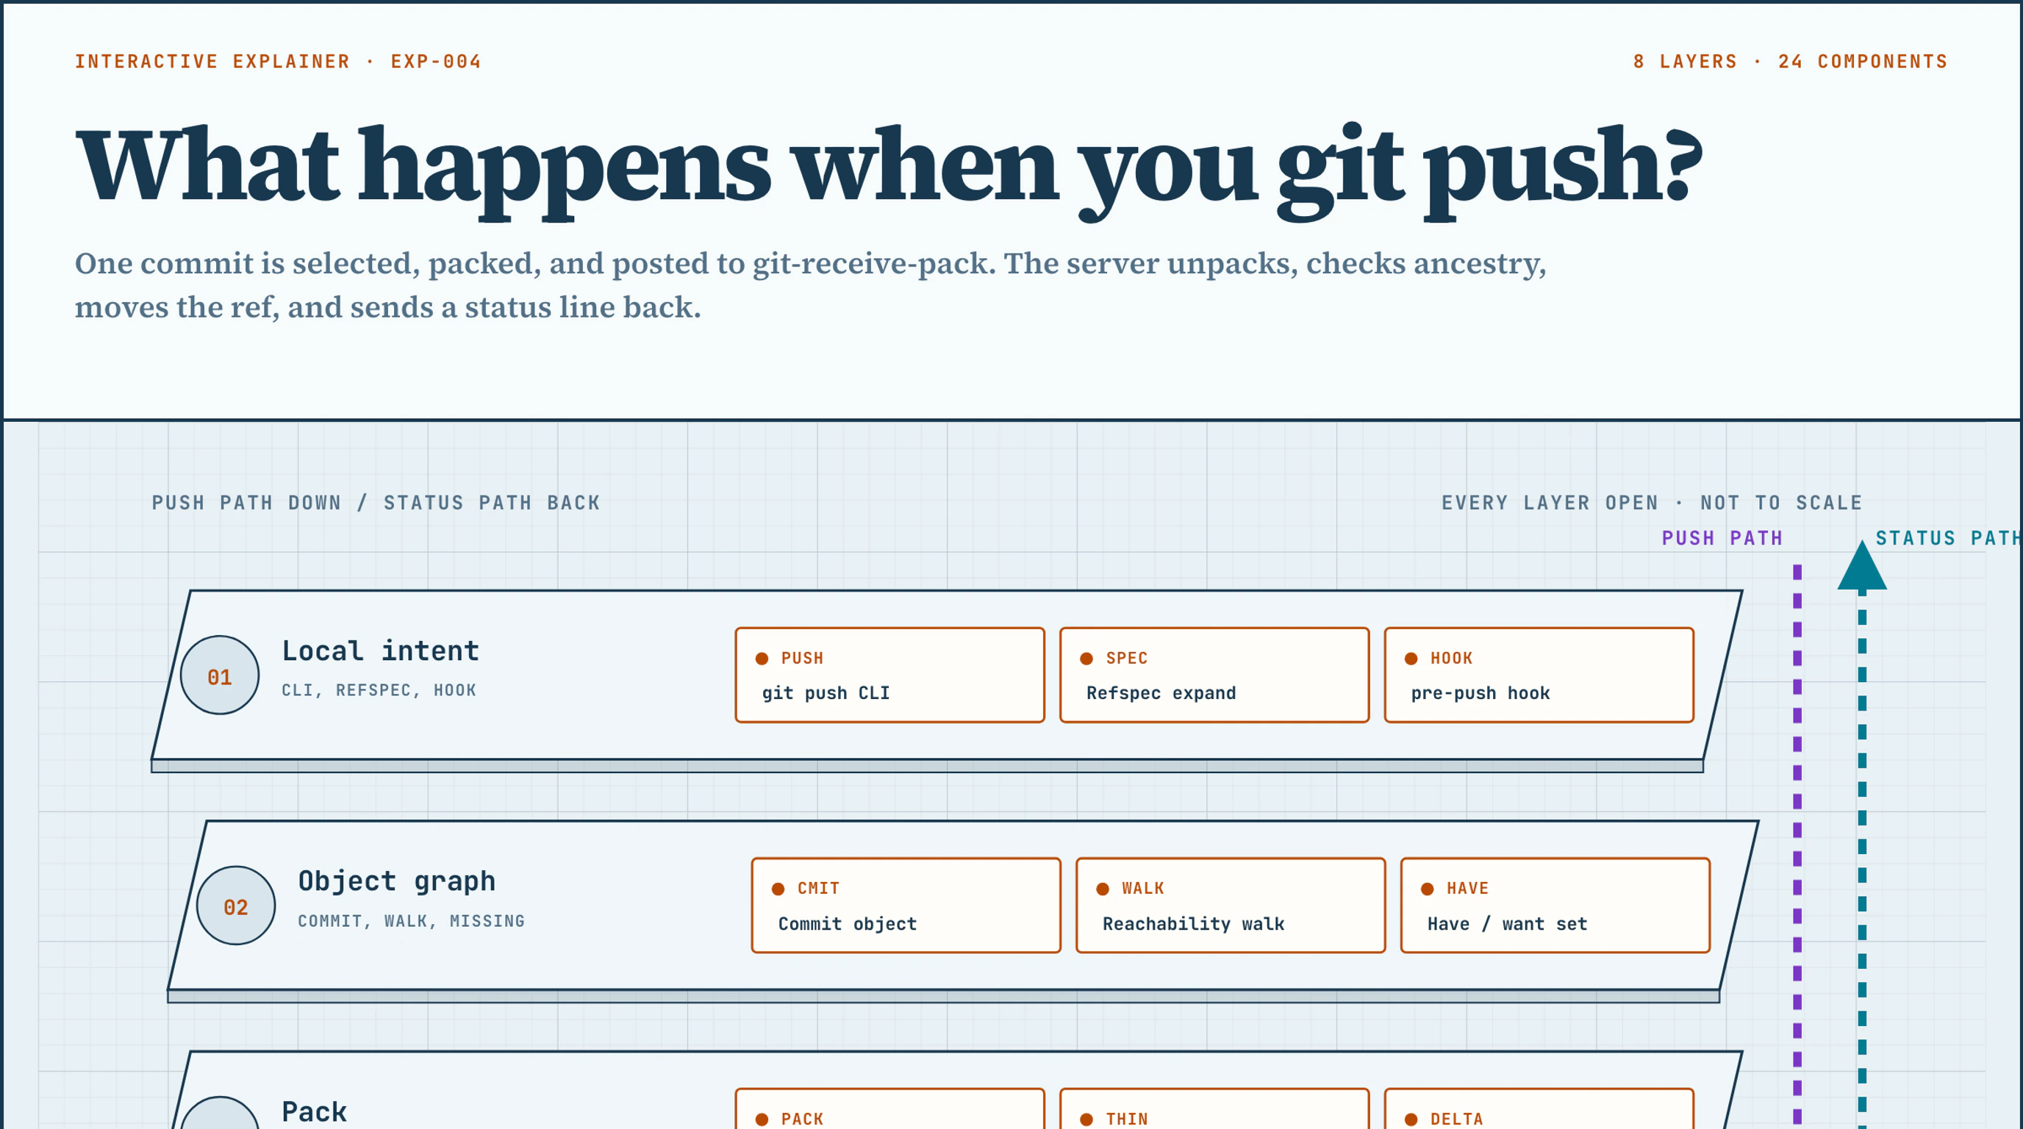Click the '8 LAYERS · 24 COMPONENTS' text
This screenshot has width=2023, height=1129.
(x=1791, y=61)
